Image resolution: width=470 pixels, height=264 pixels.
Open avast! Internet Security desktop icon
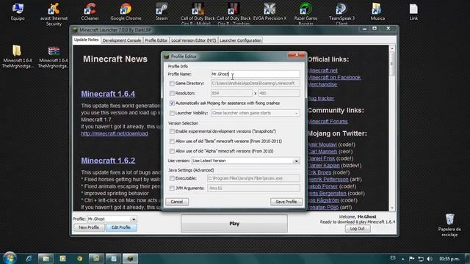pos(54,14)
